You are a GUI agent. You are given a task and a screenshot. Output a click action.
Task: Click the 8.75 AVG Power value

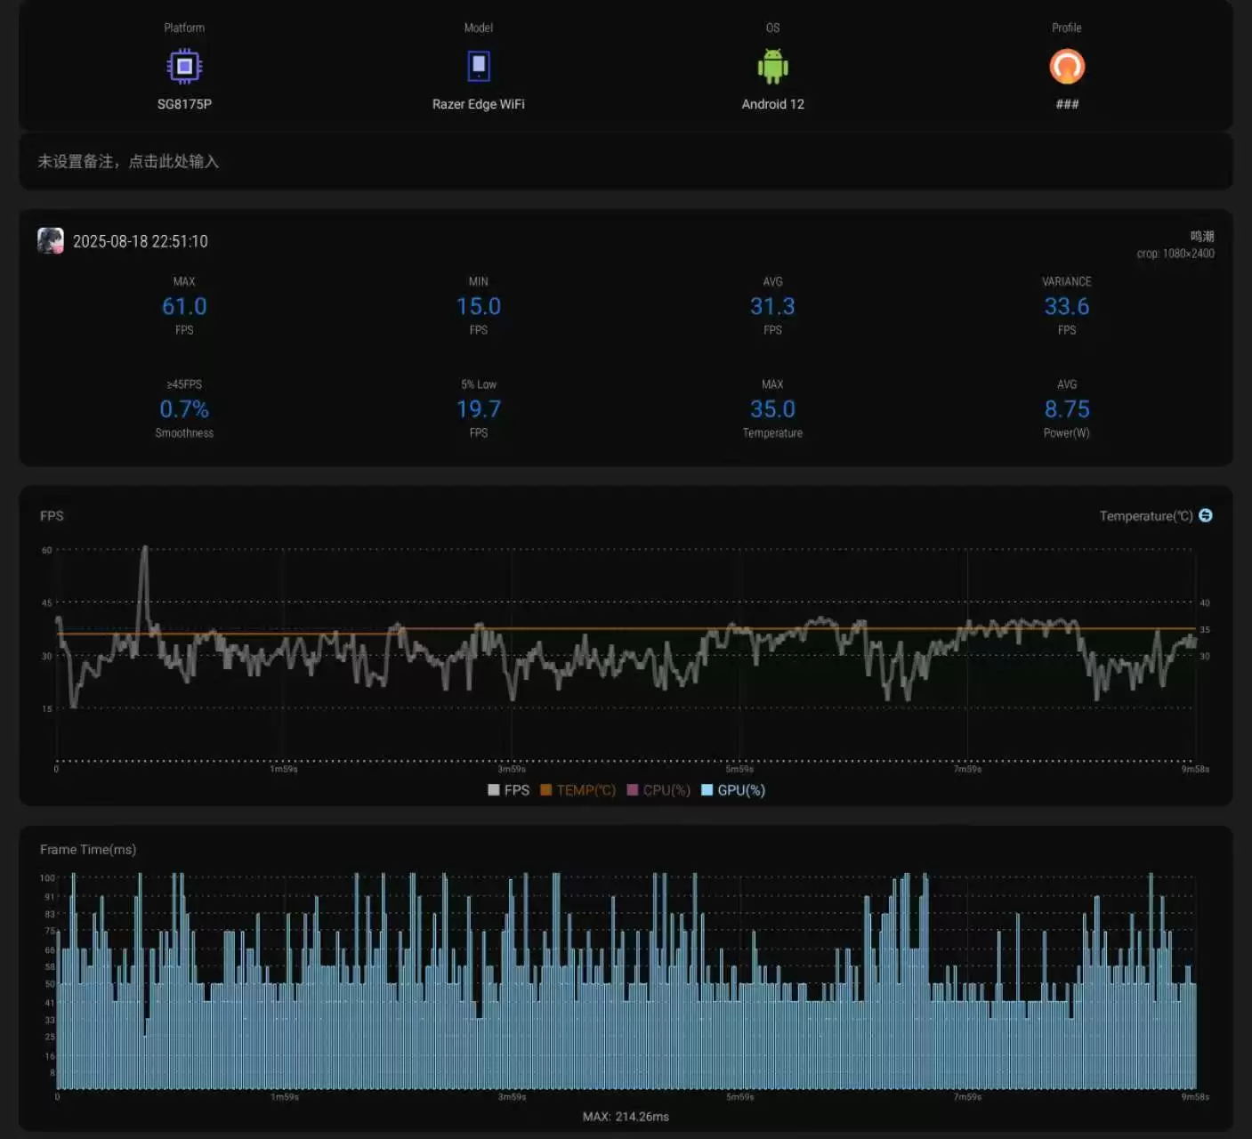point(1066,409)
